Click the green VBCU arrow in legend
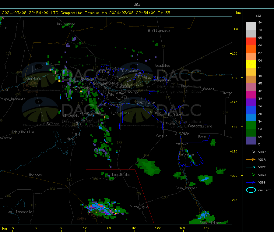Image resolution: width=274 pixels, height=232 pixels. point(251,175)
